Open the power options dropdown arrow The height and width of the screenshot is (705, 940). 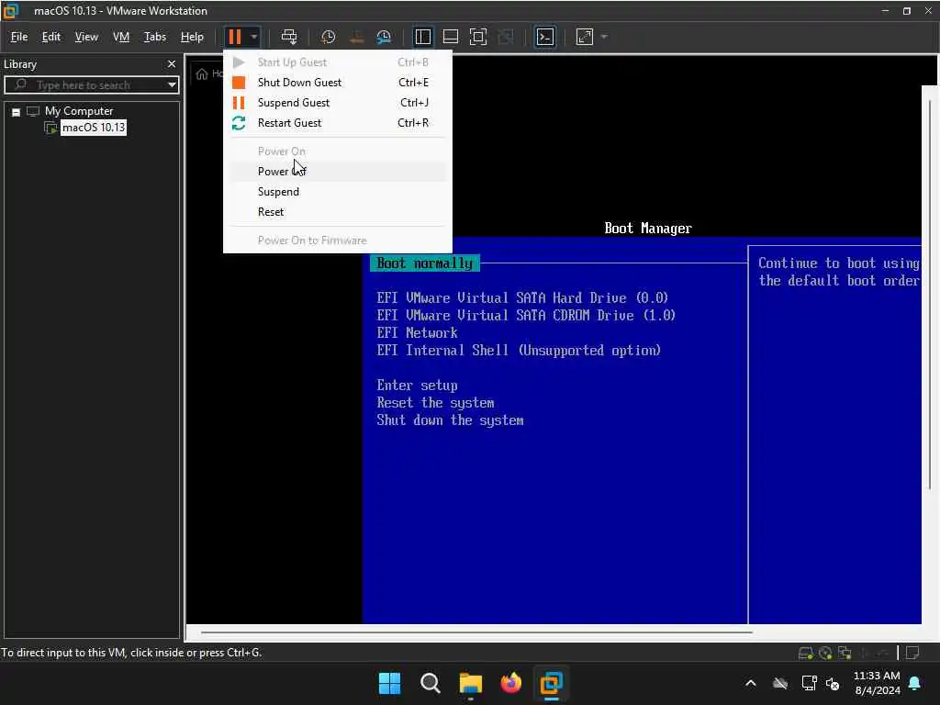point(254,37)
